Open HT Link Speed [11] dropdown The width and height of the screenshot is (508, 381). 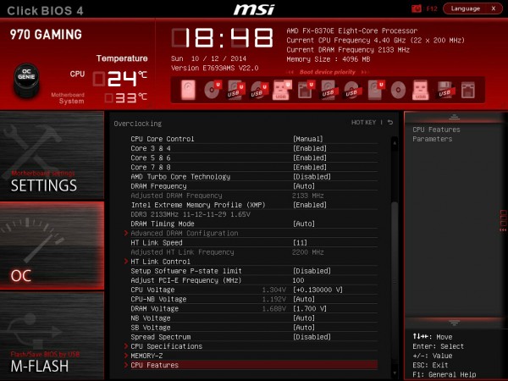point(300,243)
